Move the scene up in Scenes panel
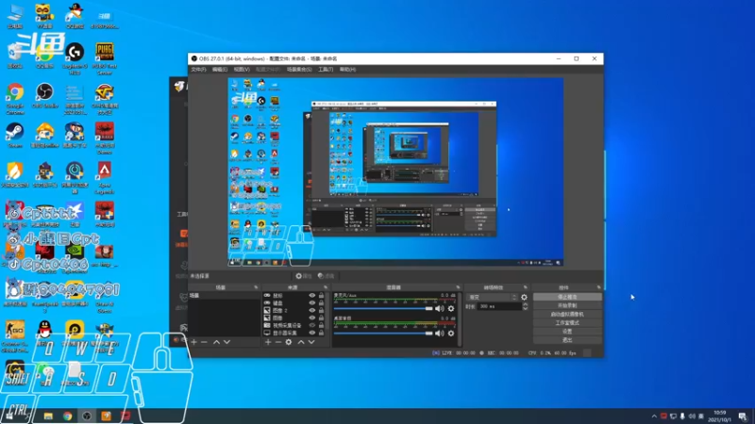 coord(217,342)
